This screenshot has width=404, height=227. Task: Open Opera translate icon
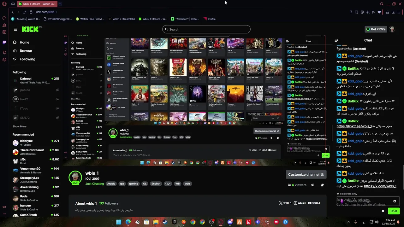(368, 12)
